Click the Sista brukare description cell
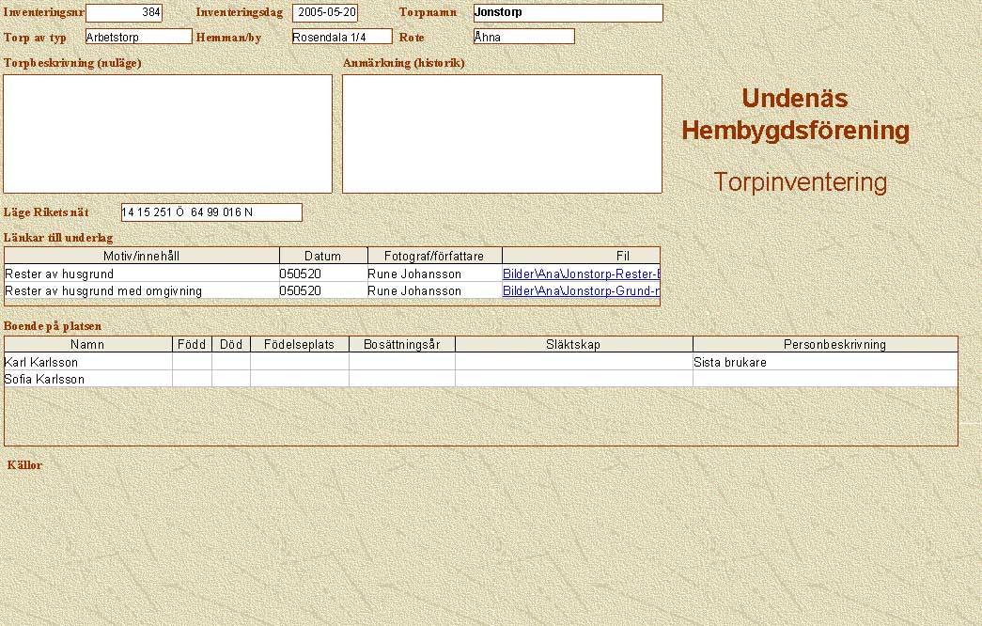The width and height of the screenshot is (982, 626). coord(824,362)
